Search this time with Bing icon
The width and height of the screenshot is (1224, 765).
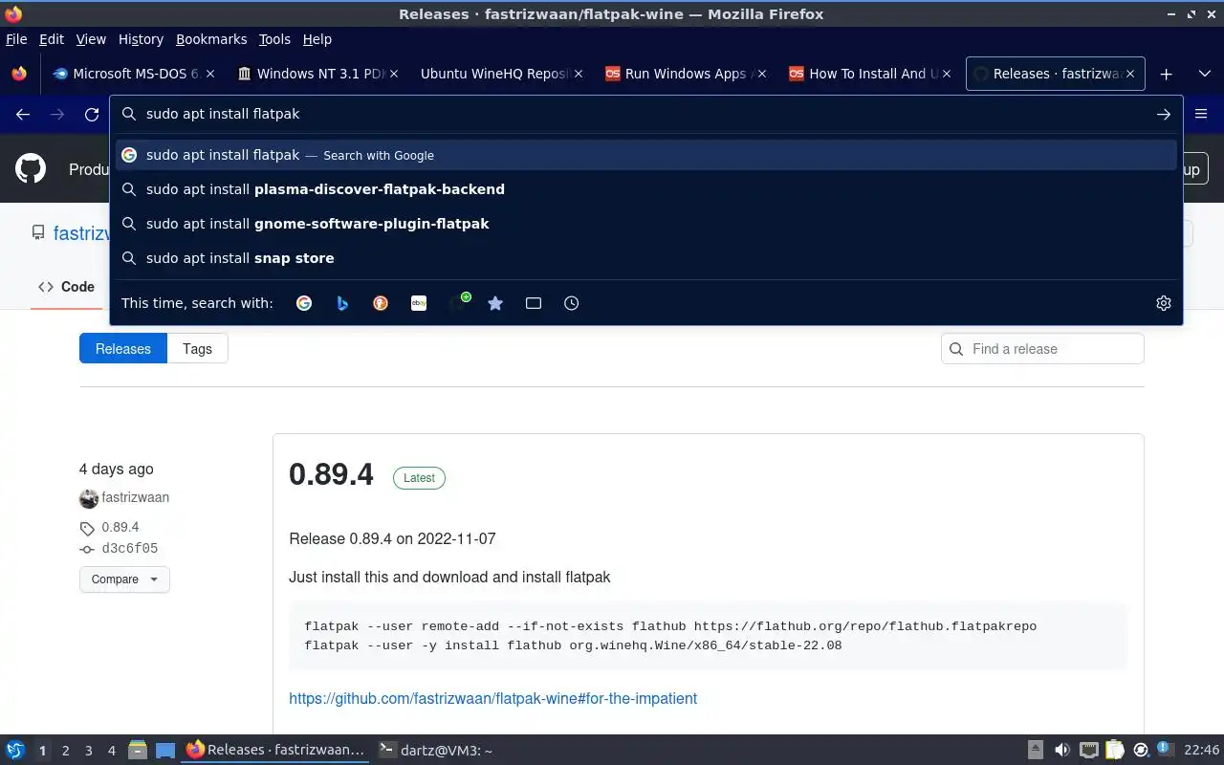click(x=342, y=303)
